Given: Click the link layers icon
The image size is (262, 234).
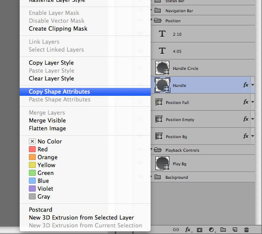Looking at the screenshot, I should [x=176, y=229].
